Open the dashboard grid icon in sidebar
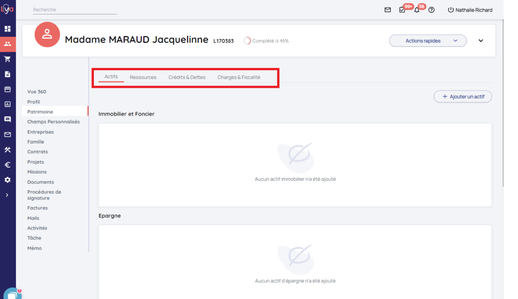518x299 pixels. 7,29
